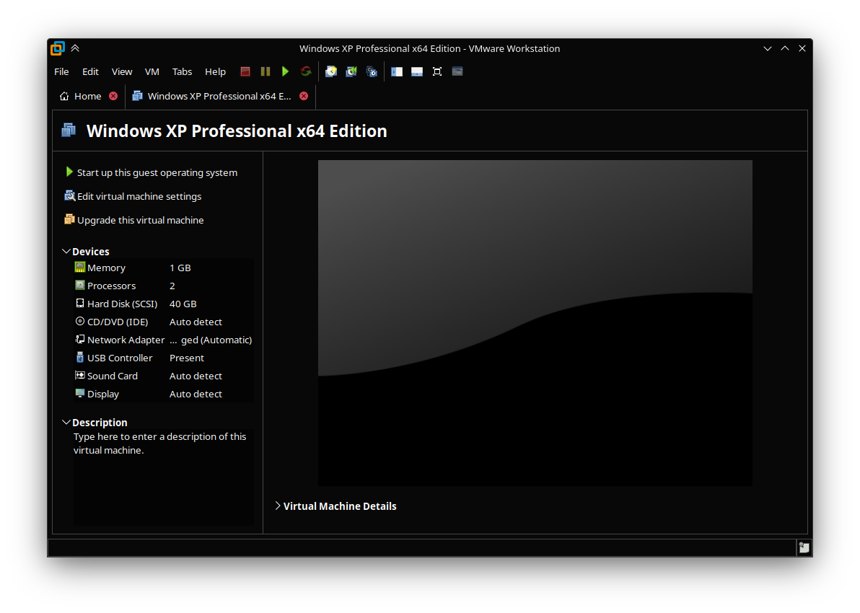The width and height of the screenshot is (860, 613).
Task: Click the Sound Card icon
Action: [80, 376]
